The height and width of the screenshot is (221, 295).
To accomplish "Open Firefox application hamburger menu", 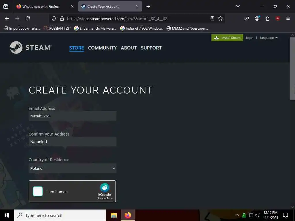I will click(288, 18).
